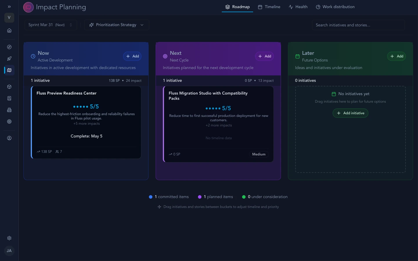Switch to the Health tab
The image size is (418, 261).
[298, 7]
